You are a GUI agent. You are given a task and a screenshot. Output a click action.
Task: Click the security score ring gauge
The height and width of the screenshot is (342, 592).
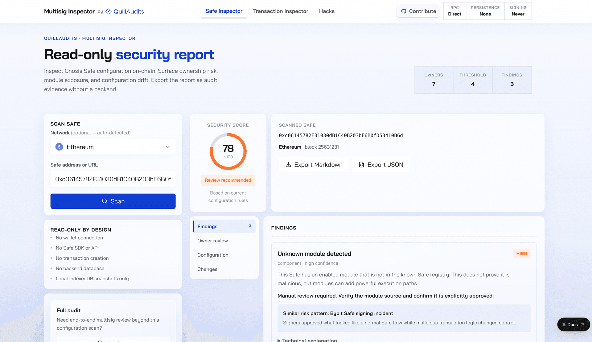tap(228, 151)
